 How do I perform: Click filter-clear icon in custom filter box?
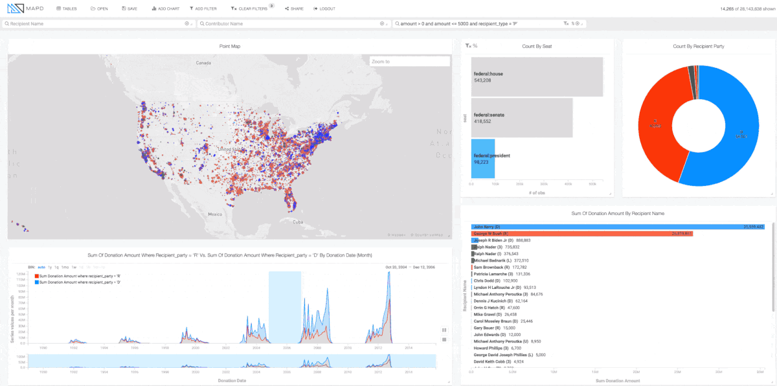coord(567,23)
